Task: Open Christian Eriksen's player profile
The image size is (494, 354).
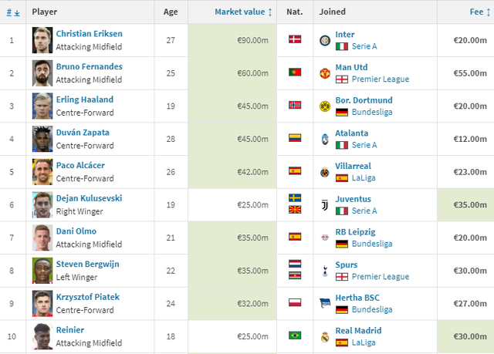Action: (x=89, y=34)
